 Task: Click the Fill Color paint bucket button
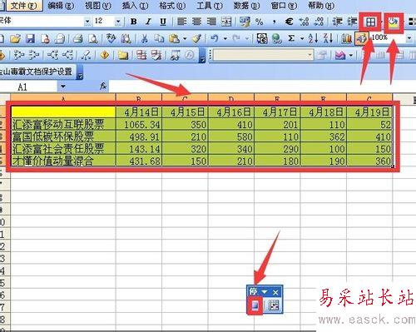(x=394, y=22)
